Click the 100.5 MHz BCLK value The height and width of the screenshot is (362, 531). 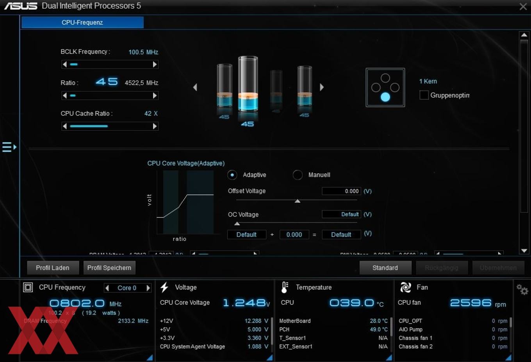(x=143, y=52)
